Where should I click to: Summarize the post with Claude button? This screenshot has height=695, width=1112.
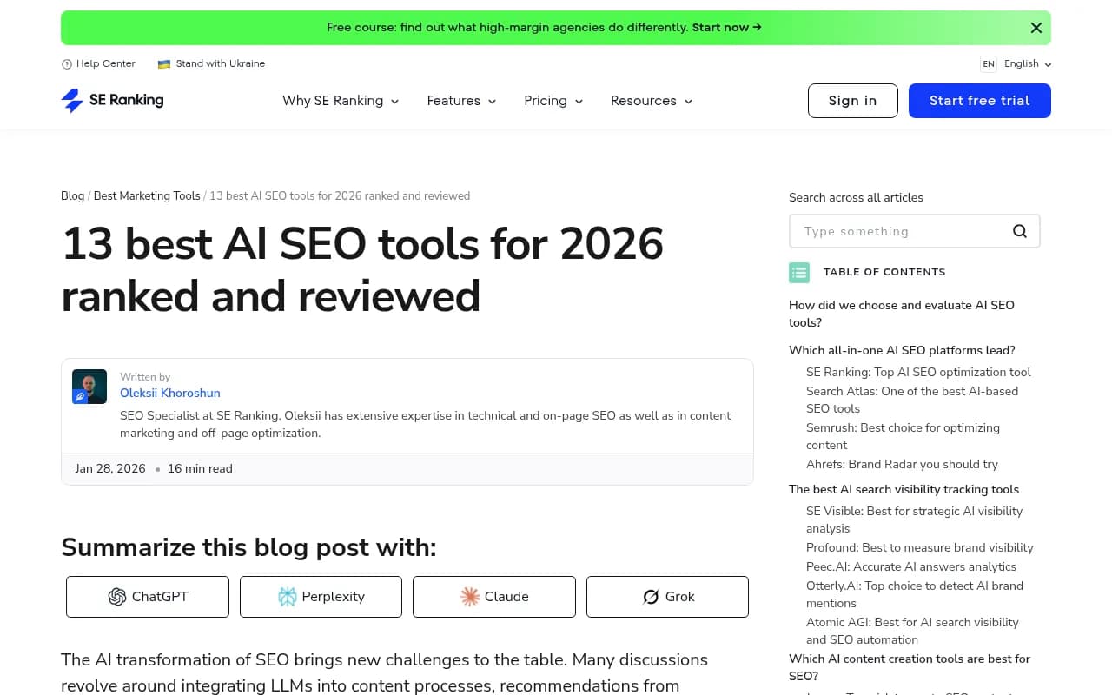pyautogui.click(x=493, y=597)
